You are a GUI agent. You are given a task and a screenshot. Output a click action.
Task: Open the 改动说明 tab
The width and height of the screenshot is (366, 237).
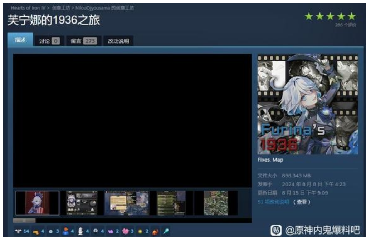click(x=118, y=41)
